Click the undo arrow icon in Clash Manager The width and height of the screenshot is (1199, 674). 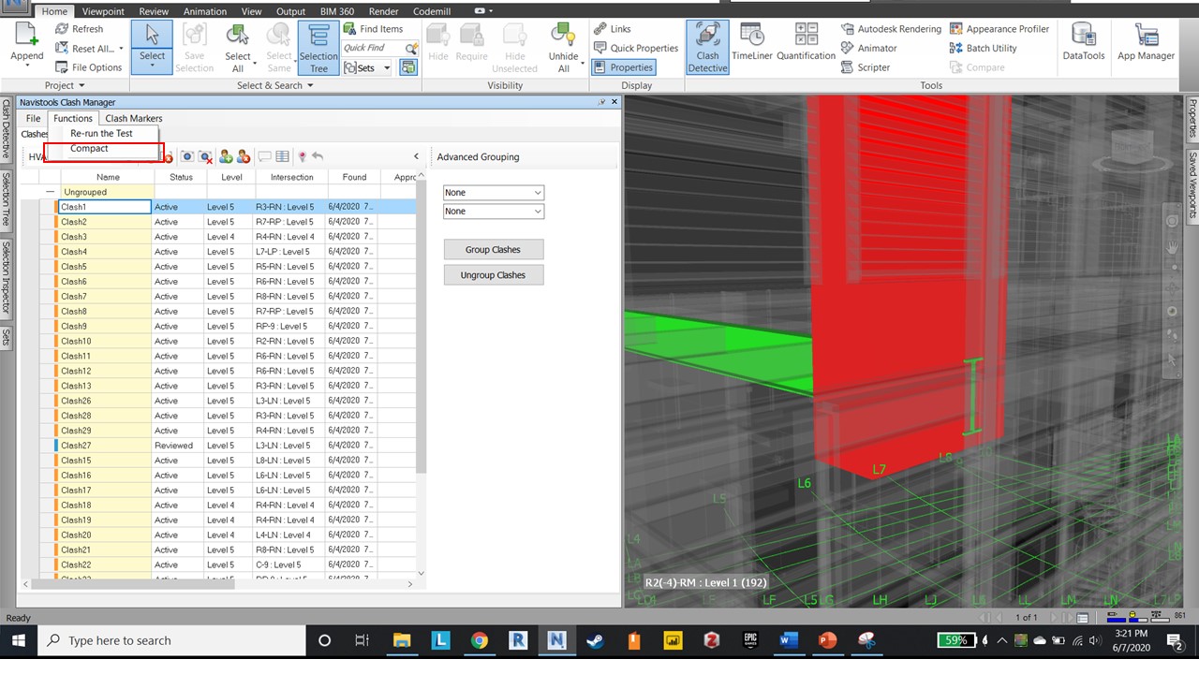coord(318,156)
